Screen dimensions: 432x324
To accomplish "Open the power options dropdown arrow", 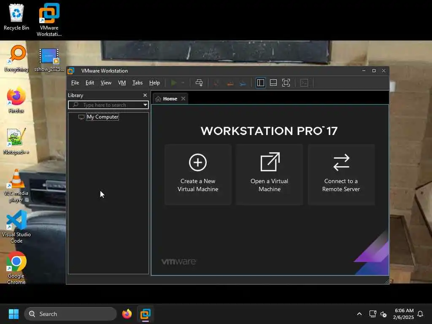I will point(183,83).
